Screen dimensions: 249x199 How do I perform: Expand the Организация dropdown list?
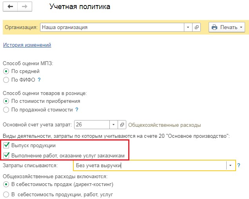(x=188, y=27)
